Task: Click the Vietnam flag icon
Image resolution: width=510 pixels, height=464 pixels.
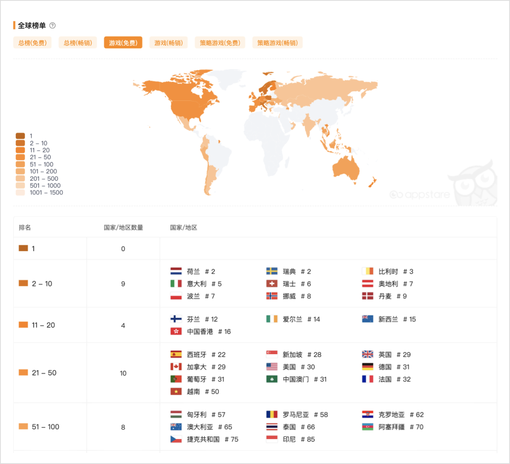Action: pos(176,392)
